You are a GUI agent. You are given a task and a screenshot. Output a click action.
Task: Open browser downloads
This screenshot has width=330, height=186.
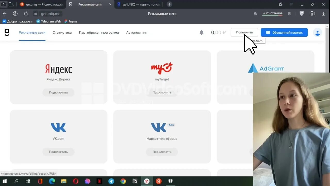tap(324, 14)
